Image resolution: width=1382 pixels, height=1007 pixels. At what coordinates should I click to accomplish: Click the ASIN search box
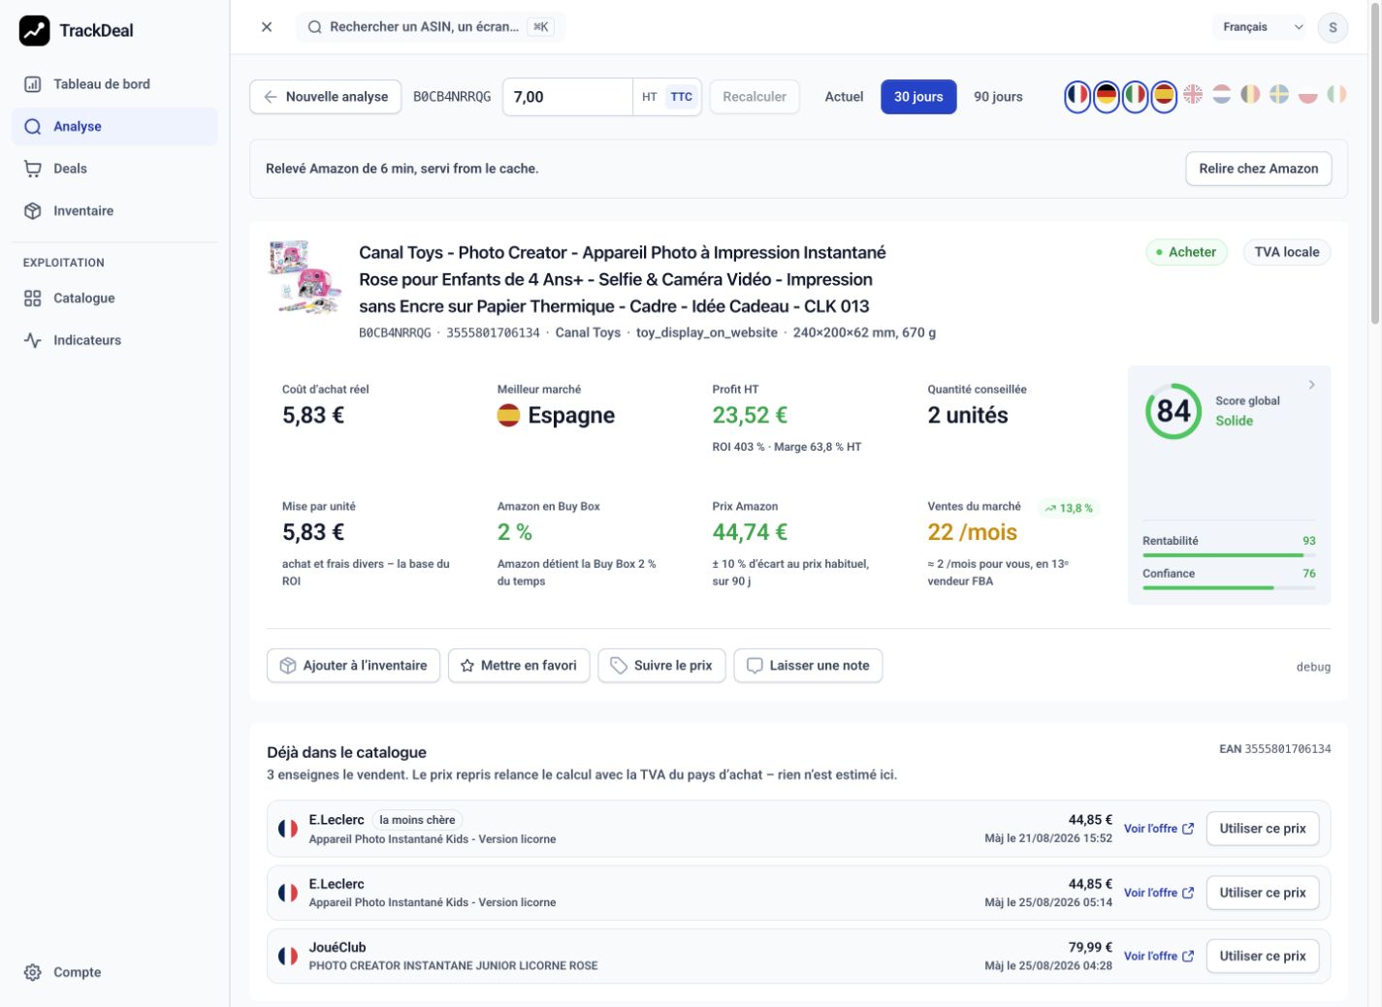(431, 27)
